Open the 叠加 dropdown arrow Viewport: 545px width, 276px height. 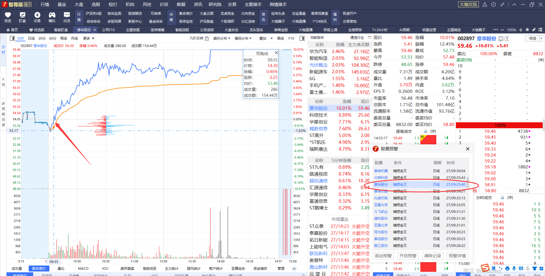[271, 38]
